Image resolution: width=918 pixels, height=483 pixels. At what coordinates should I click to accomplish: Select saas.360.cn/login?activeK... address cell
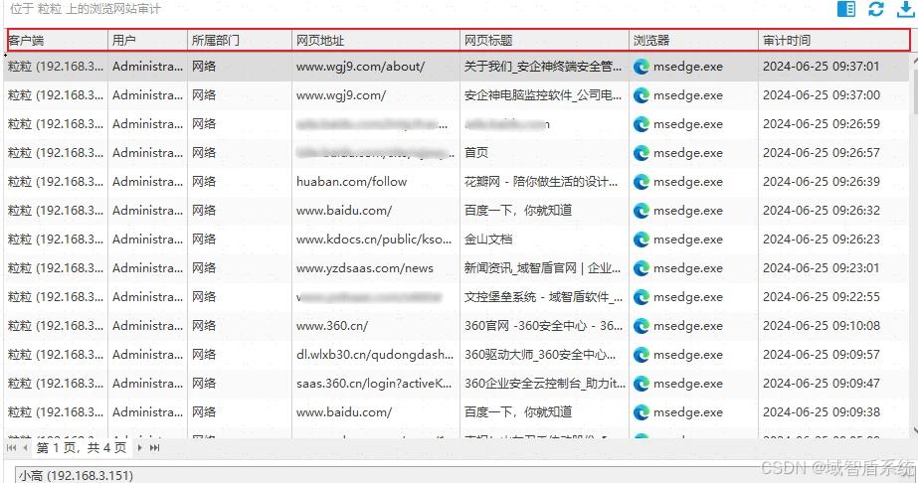(374, 384)
